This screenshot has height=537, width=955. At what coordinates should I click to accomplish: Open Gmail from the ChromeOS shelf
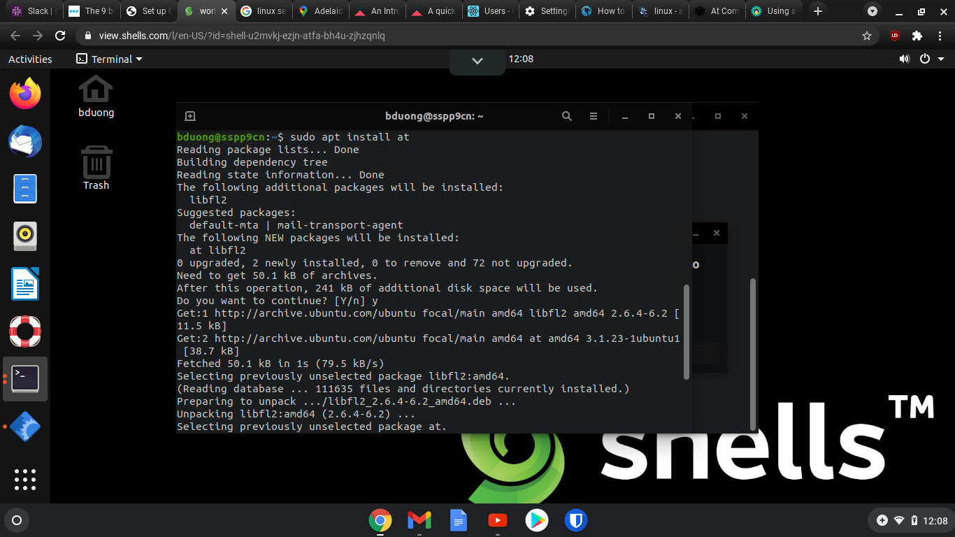[x=419, y=520]
